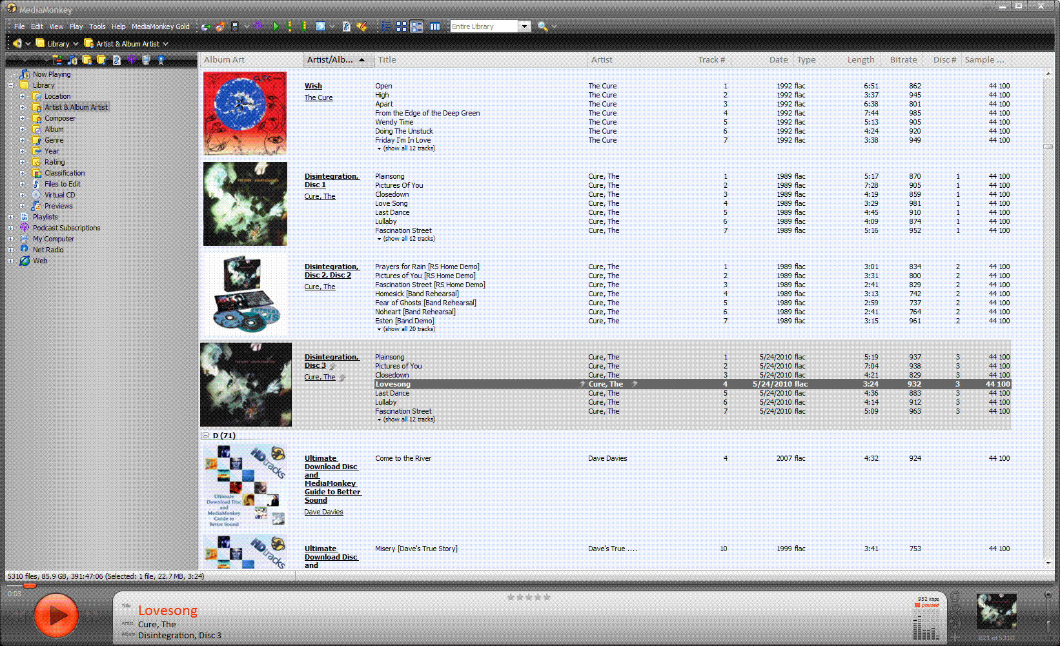Open the visualization icon dropdown arrow
This screenshot has height=646, width=1060.
click(x=332, y=26)
